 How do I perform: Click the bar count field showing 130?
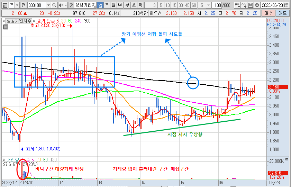click(x=217, y=5)
